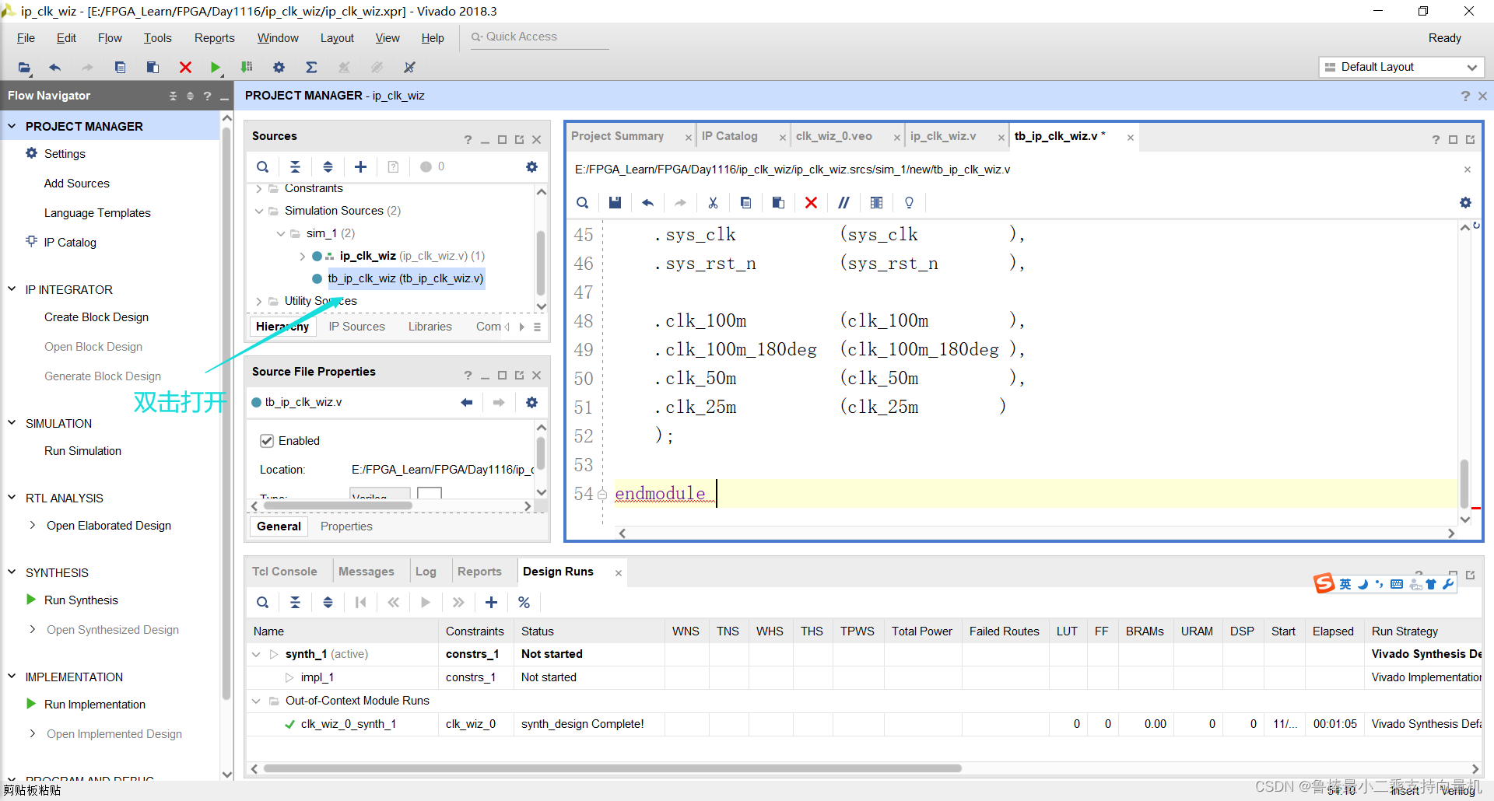Click the red X cancel icon in main toolbar
The image size is (1494, 801).
tap(185, 68)
